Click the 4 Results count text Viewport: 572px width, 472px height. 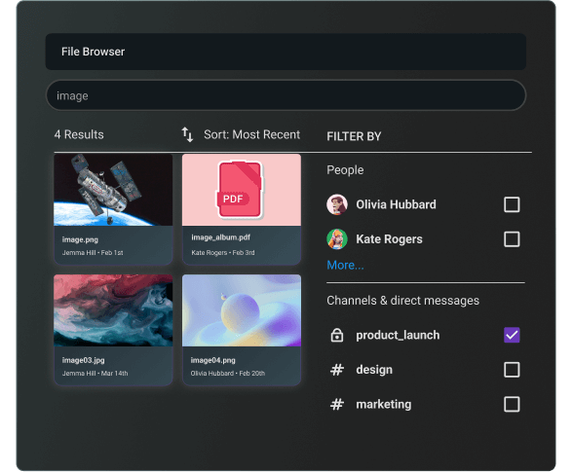[79, 134]
